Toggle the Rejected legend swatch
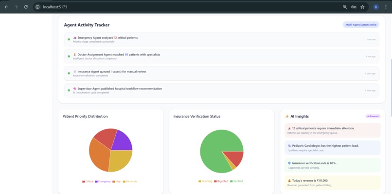This screenshot has width=392, height=194. 215,181
